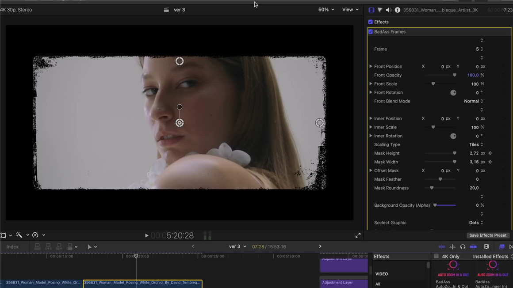513x288 pixels.
Task: Open the viewer View menu
Action: (x=350, y=10)
